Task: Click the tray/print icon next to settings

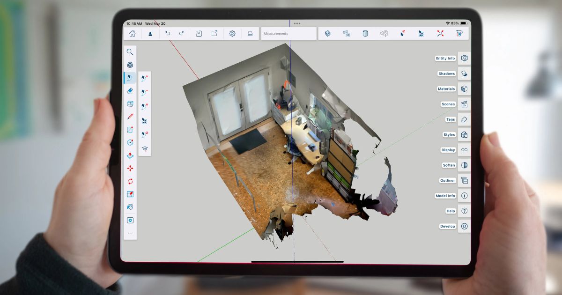Action: (x=250, y=34)
